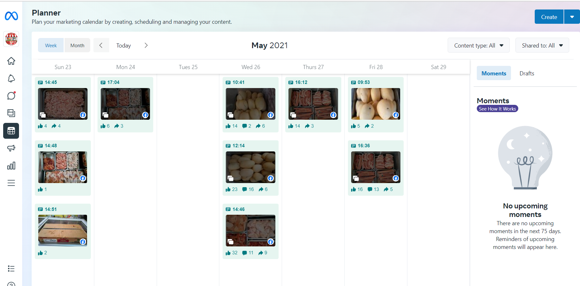
Task: Click the post type icon beside 14:48
Action: click(40, 146)
